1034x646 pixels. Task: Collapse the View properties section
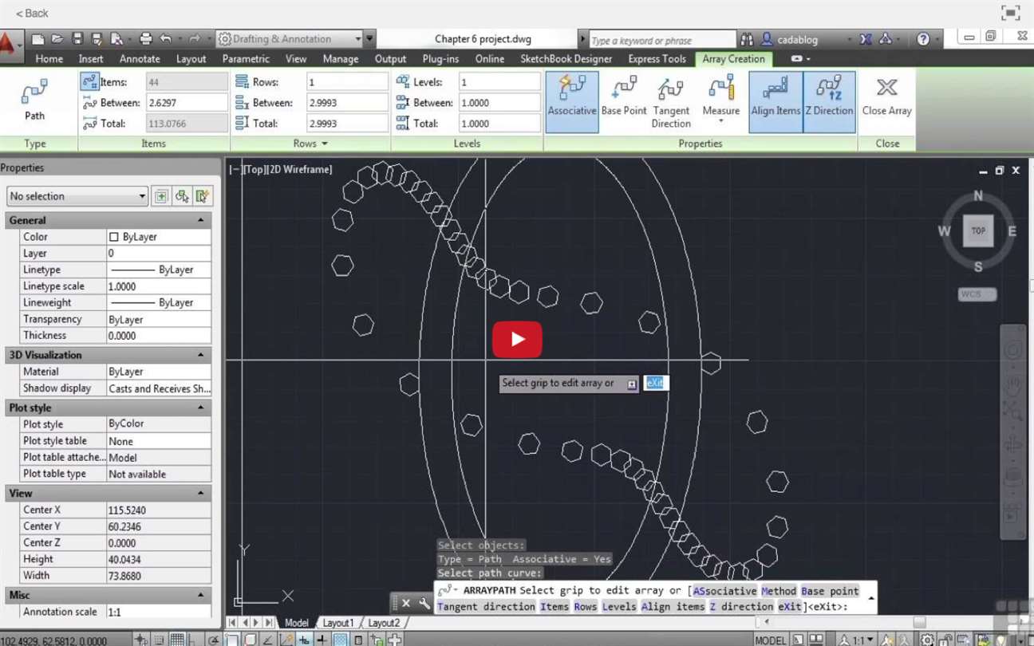point(200,494)
